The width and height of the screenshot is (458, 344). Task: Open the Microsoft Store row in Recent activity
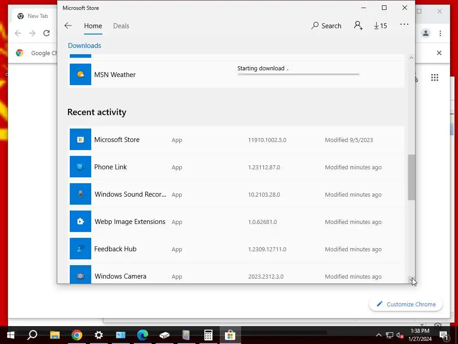(x=237, y=139)
